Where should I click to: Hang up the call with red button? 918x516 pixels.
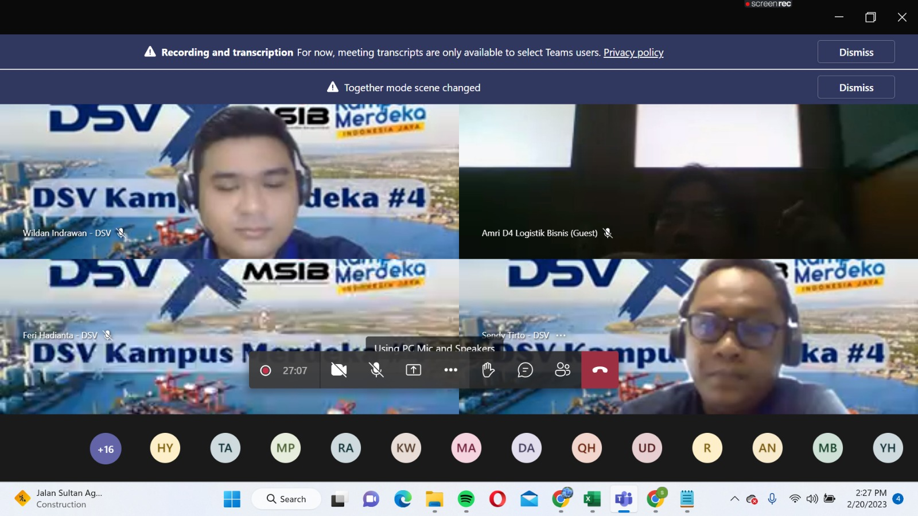click(600, 370)
